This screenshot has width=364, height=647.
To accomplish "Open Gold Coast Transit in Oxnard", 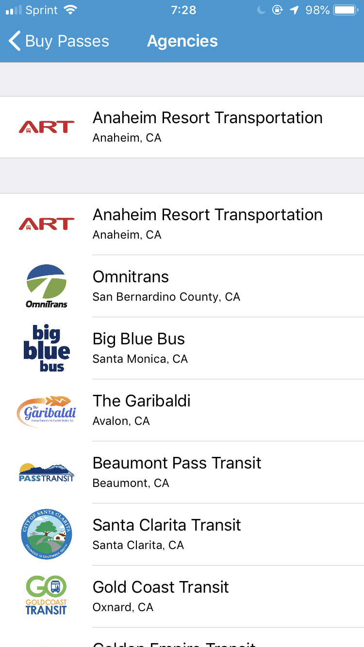I will 182,597.
